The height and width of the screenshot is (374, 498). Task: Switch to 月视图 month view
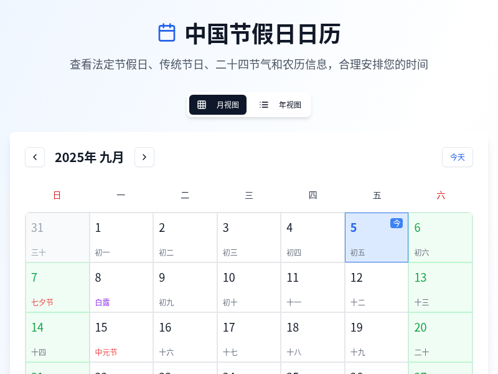point(218,105)
